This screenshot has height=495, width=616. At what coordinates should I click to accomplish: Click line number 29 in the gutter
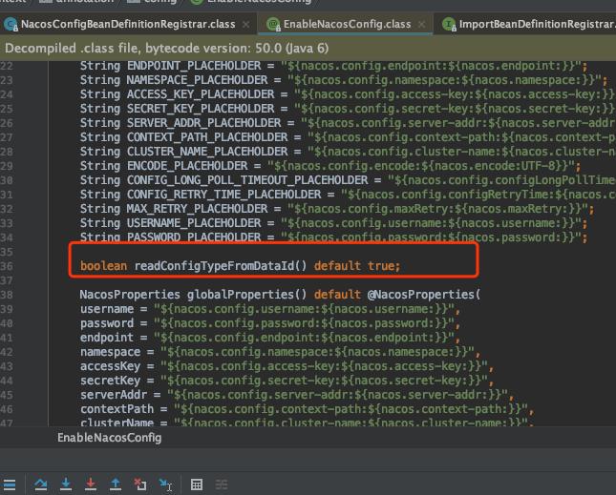point(7,166)
